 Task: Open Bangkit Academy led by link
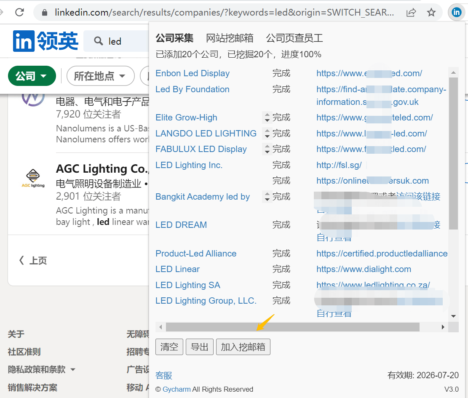pos(203,197)
